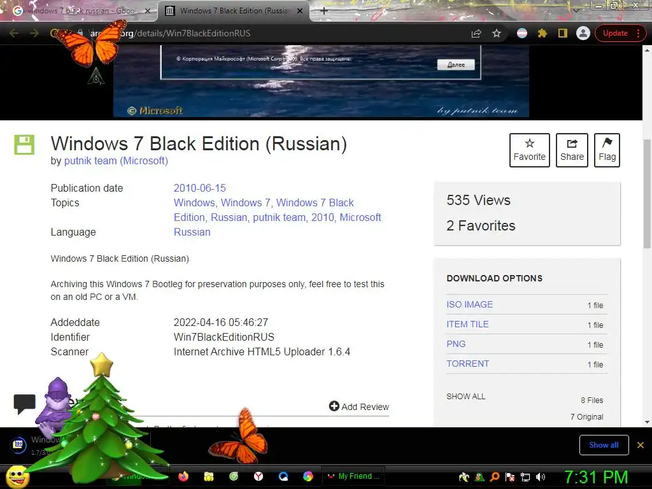
Task: Click the scrollbar up arrow
Action: coord(647,50)
